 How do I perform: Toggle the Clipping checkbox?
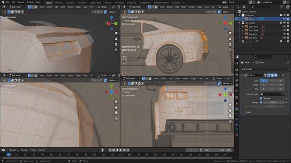pyautogui.click(x=261, y=99)
